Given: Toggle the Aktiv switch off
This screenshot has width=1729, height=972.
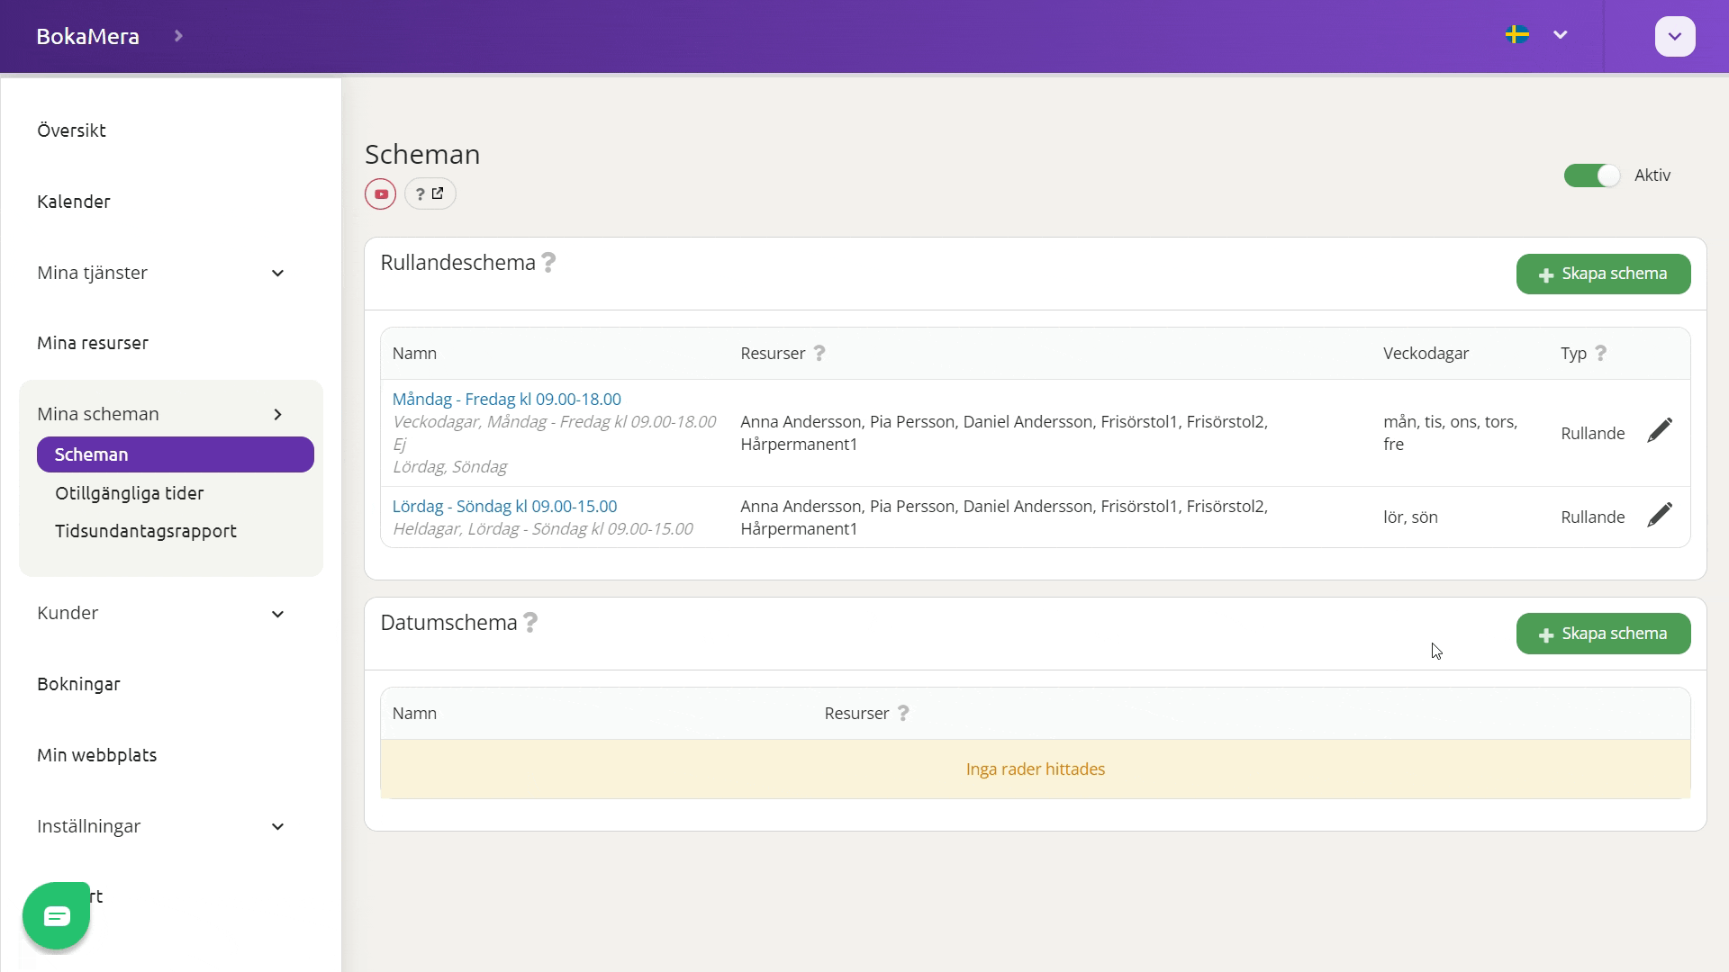Looking at the screenshot, I should coord(1592,175).
